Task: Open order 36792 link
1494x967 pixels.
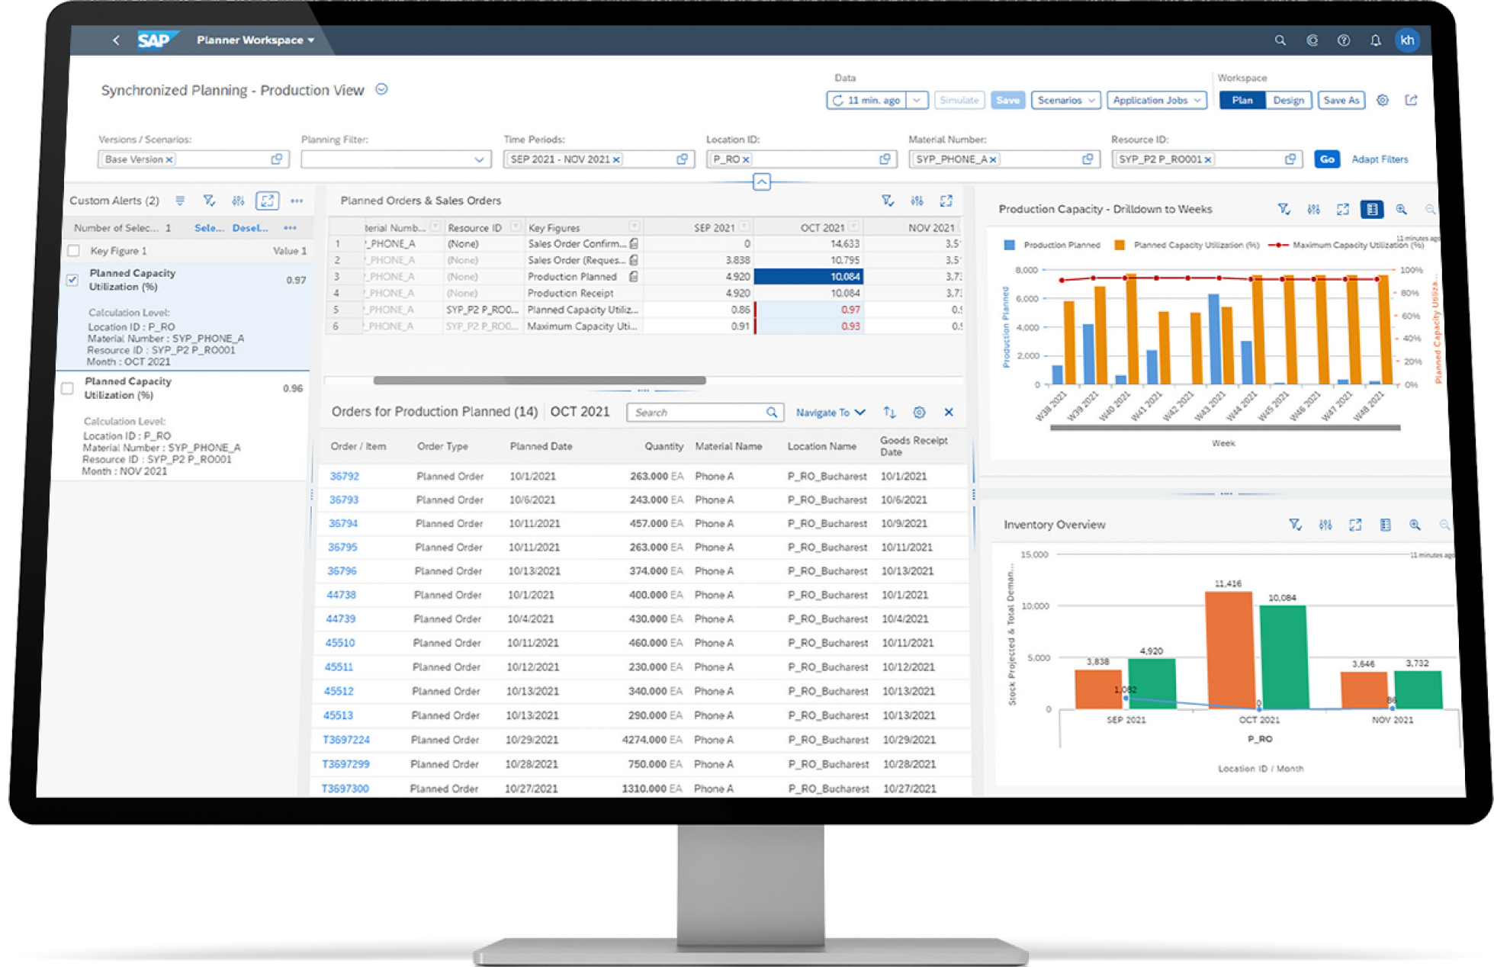Action: tap(344, 476)
